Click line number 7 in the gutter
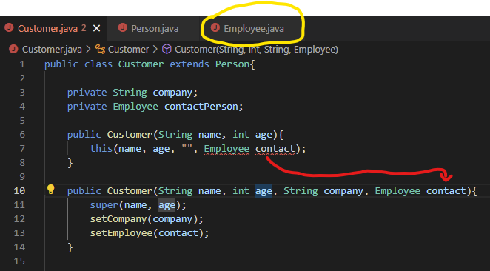 click(x=22, y=149)
